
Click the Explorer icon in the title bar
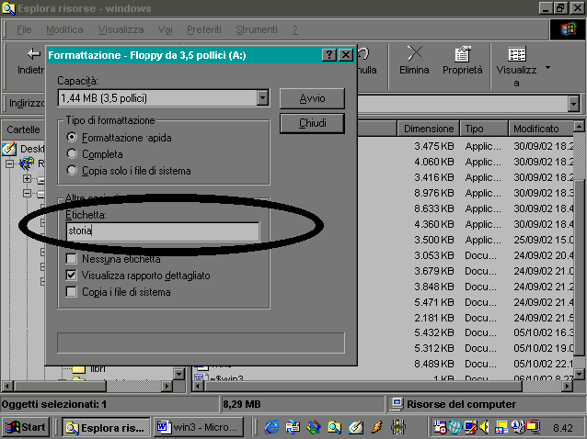tap(8, 8)
